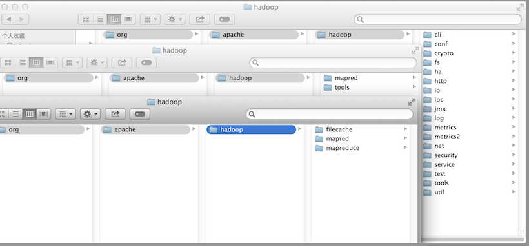This screenshot has width=529, height=246.
Task: Click Edit Tags button in front window
Action: pyautogui.click(x=140, y=114)
